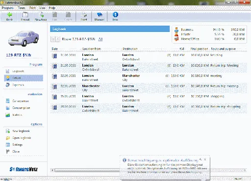Click the notification title about optimal resolution

(x=163, y=160)
